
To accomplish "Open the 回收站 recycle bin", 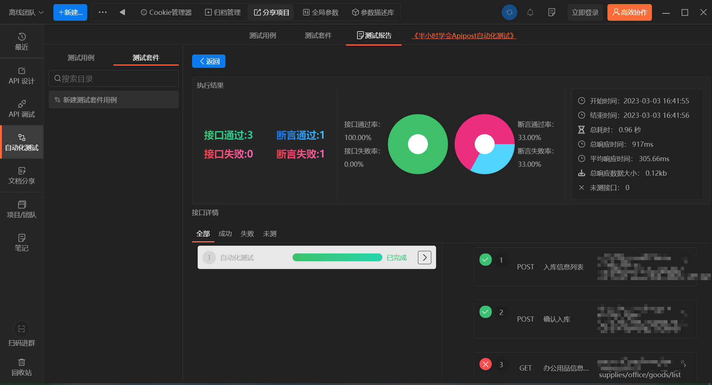I will coord(22,367).
